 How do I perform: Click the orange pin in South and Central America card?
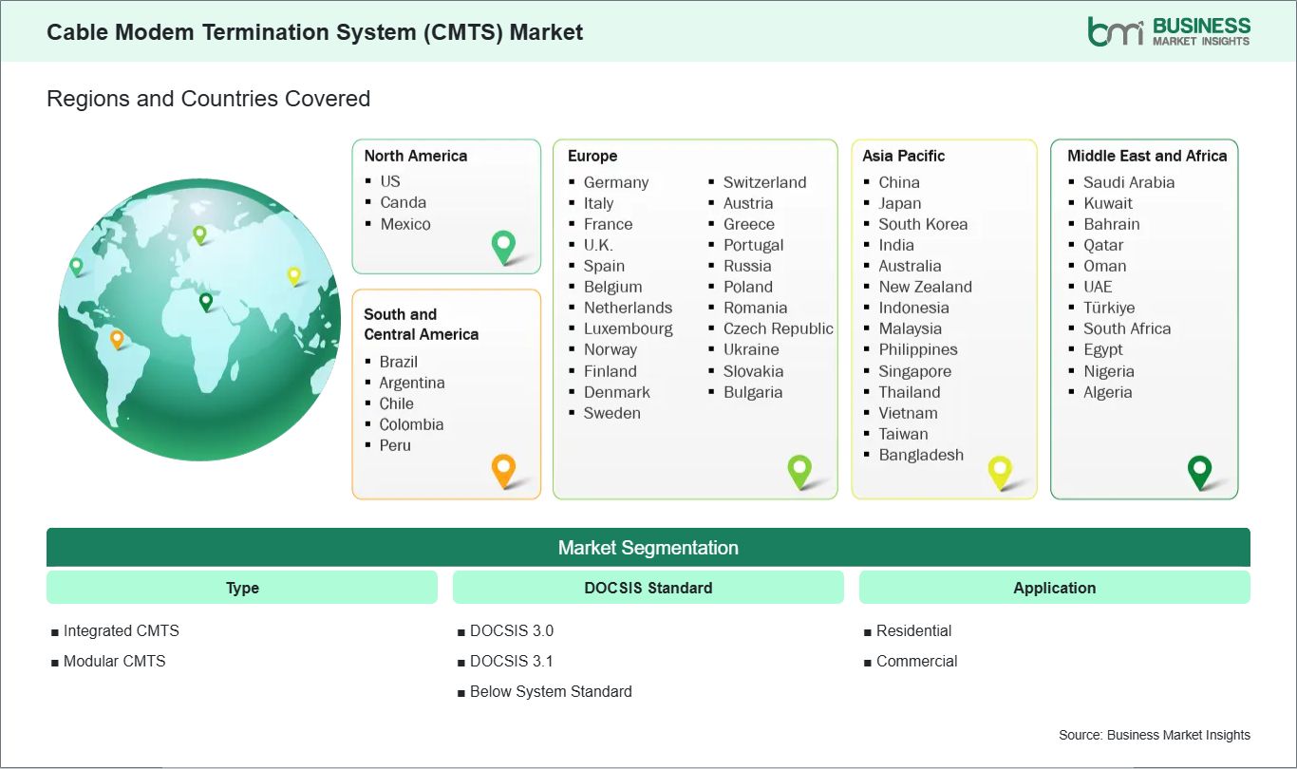503,469
